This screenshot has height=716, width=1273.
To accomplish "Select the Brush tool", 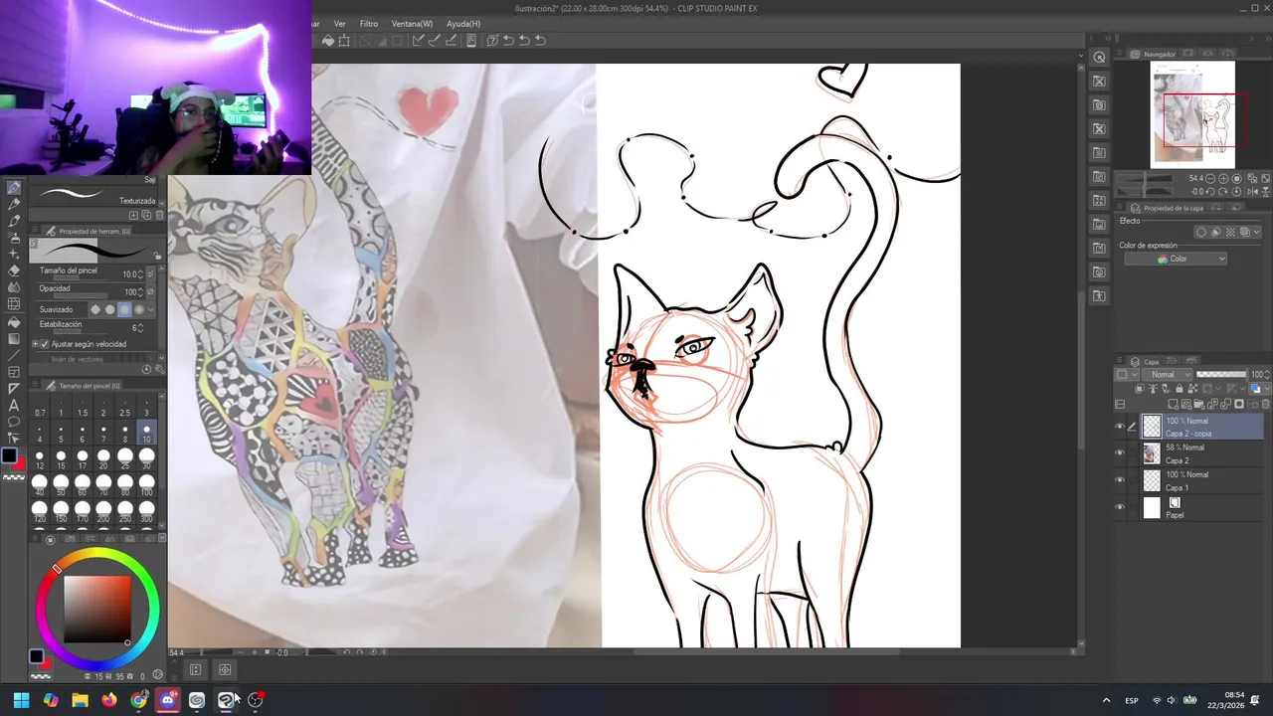I will [x=14, y=221].
